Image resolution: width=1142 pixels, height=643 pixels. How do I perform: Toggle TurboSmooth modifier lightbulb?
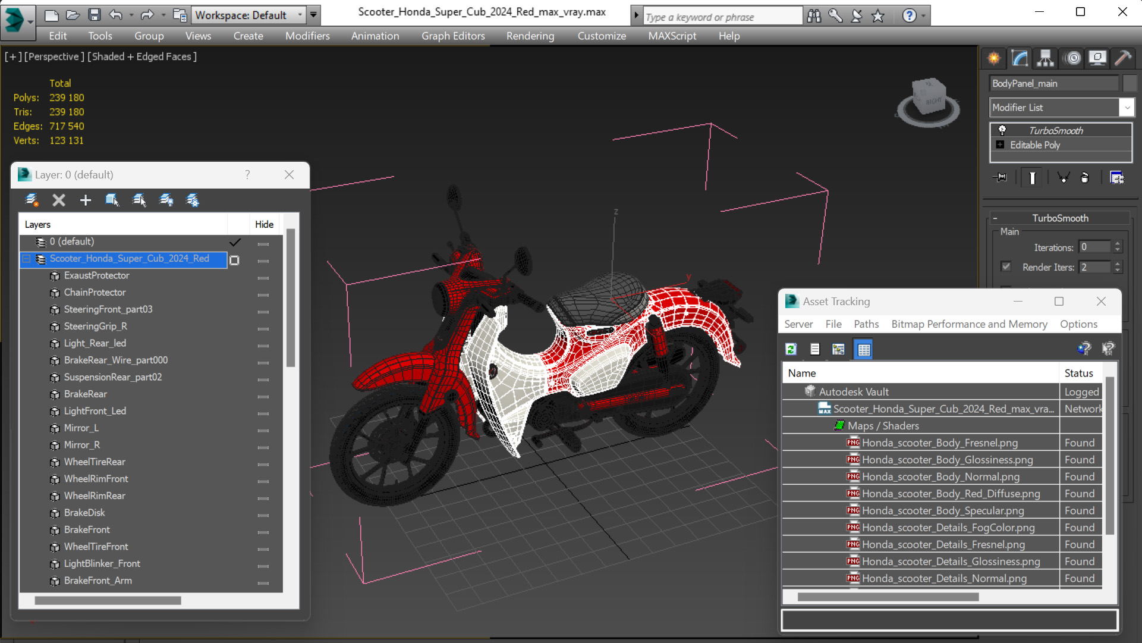pos(1002,130)
